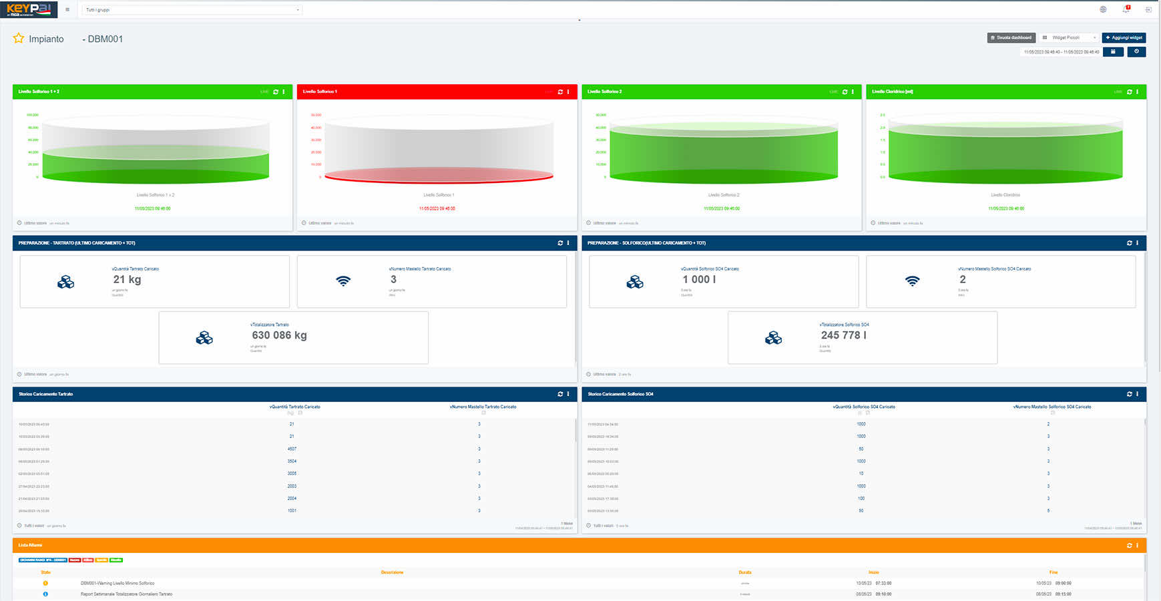Refresh the Livello Solforico 2 widget
Image resolution: width=1161 pixels, height=601 pixels.
[845, 91]
